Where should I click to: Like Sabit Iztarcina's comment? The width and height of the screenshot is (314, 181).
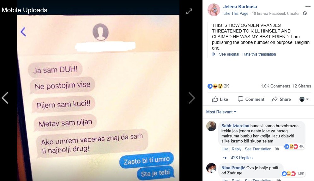[x=225, y=149]
